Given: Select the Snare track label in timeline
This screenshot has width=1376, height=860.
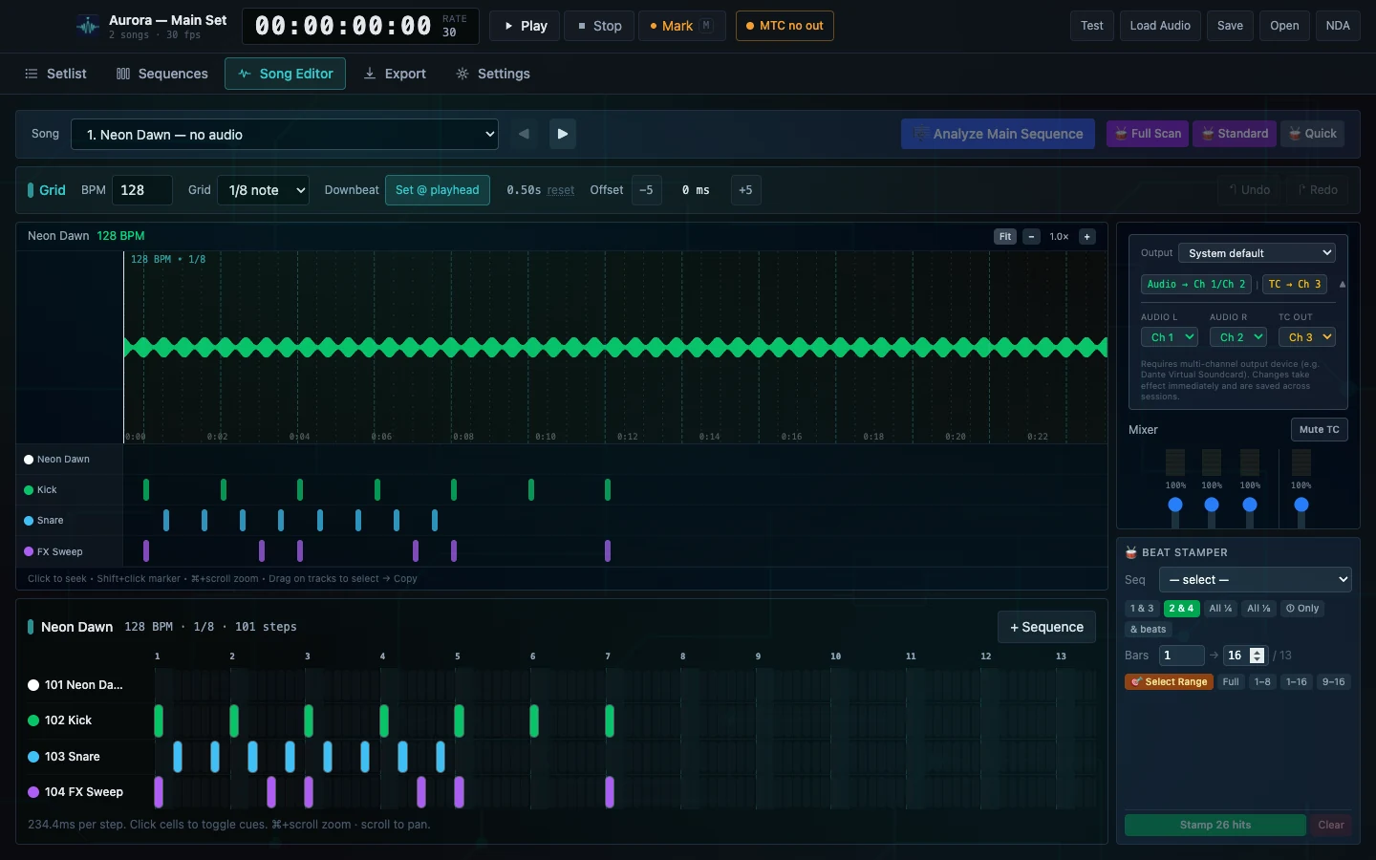Looking at the screenshot, I should coord(70,521).
